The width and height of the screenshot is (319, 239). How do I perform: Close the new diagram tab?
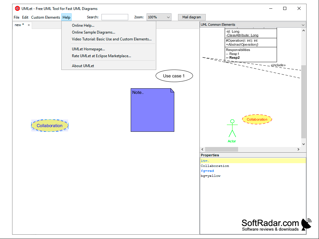coord(29,25)
